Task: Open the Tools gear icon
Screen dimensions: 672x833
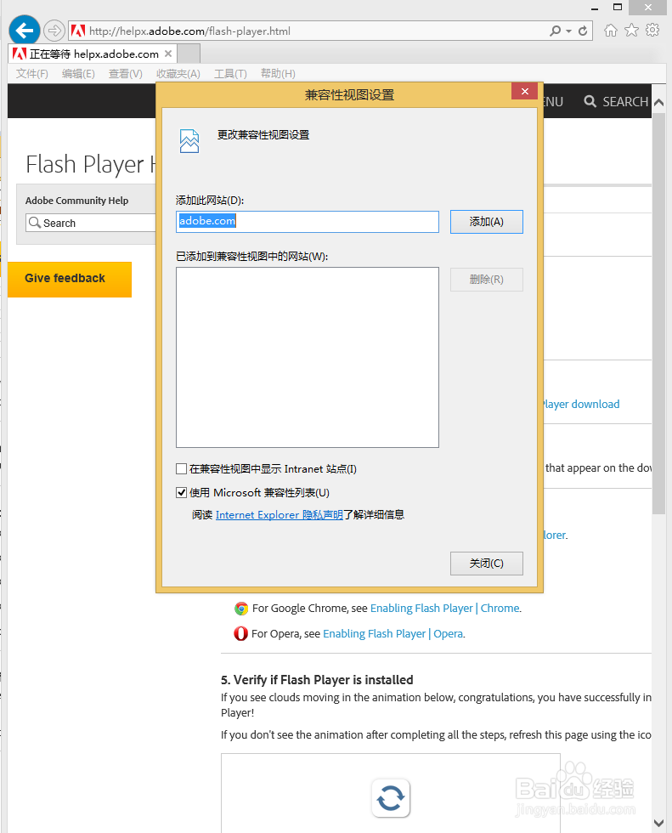Action: coord(652,31)
